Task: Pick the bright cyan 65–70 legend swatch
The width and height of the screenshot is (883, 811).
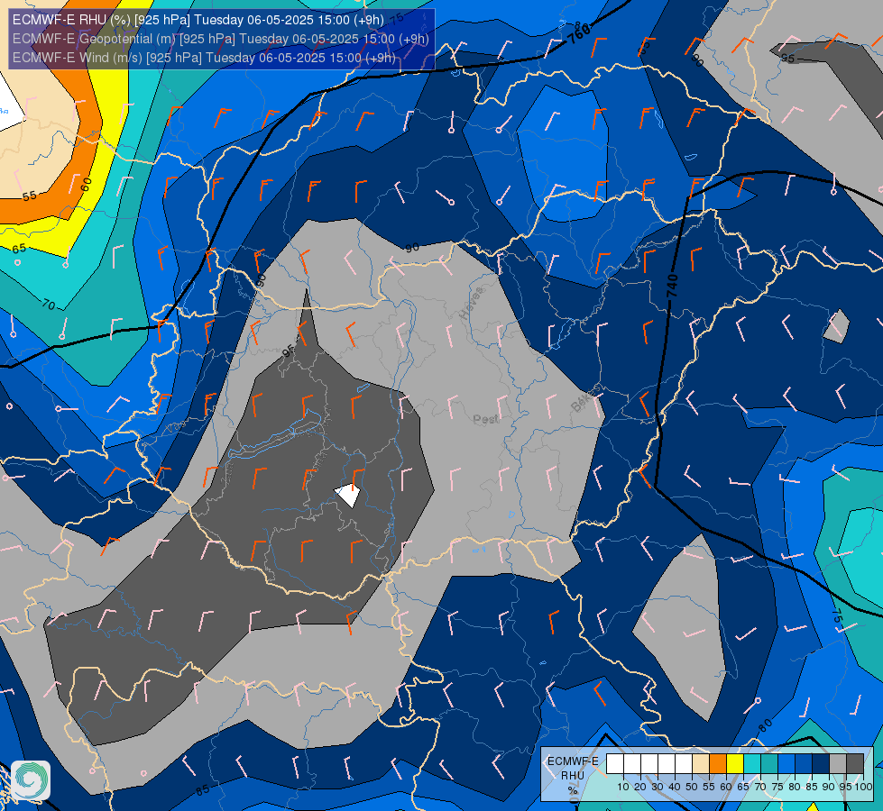Action: (x=752, y=763)
